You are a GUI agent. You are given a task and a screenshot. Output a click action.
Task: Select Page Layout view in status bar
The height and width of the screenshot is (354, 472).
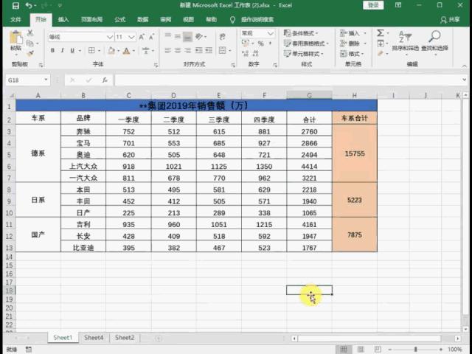(x=361, y=349)
